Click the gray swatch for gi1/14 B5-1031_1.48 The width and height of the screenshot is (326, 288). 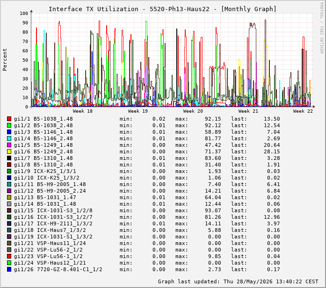[9, 204]
